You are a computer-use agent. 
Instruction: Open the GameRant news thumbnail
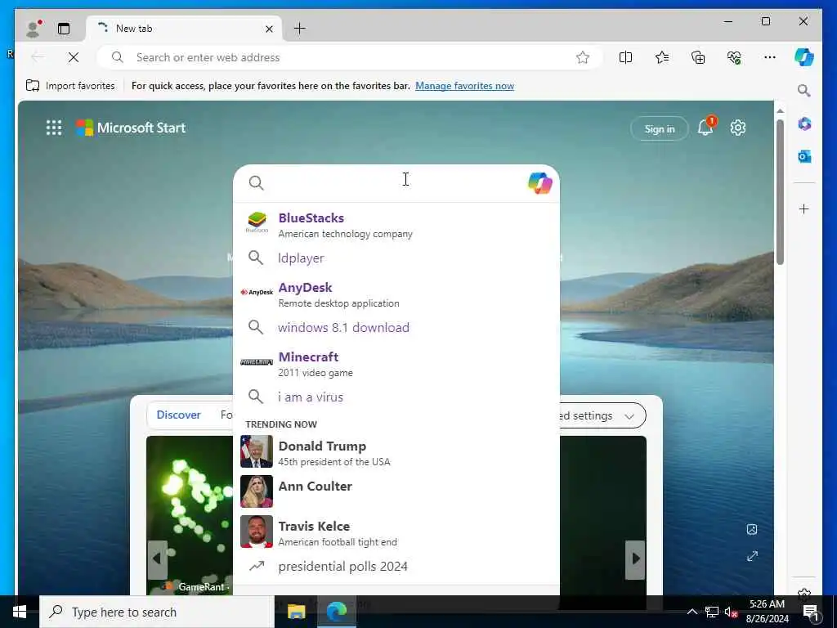tap(190, 515)
